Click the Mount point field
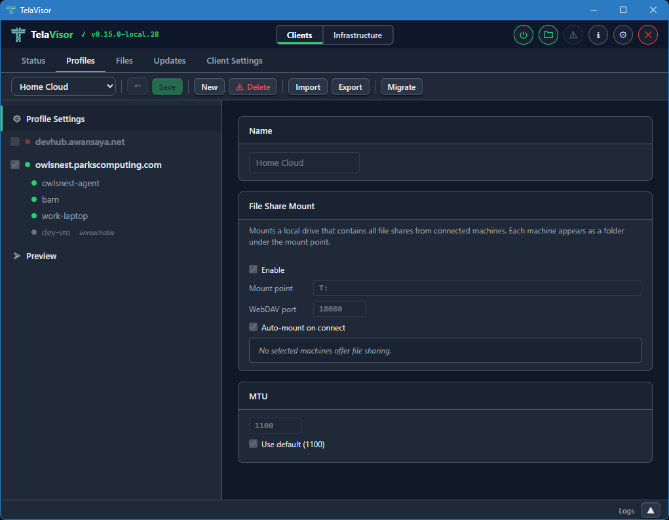This screenshot has width=669, height=520. click(x=477, y=288)
